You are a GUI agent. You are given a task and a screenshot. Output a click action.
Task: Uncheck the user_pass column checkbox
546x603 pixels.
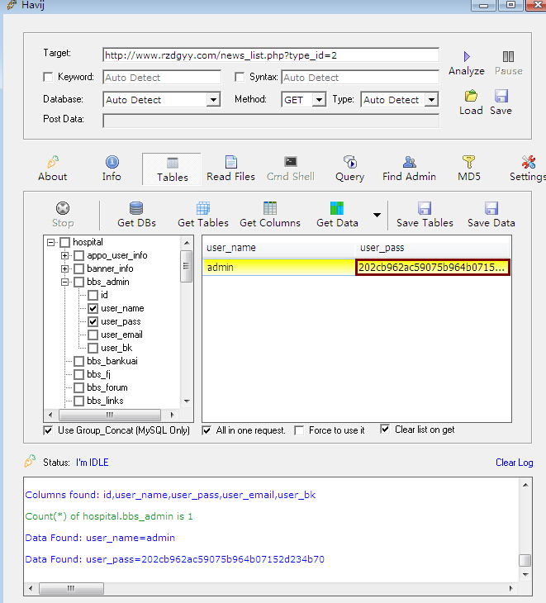pos(93,321)
